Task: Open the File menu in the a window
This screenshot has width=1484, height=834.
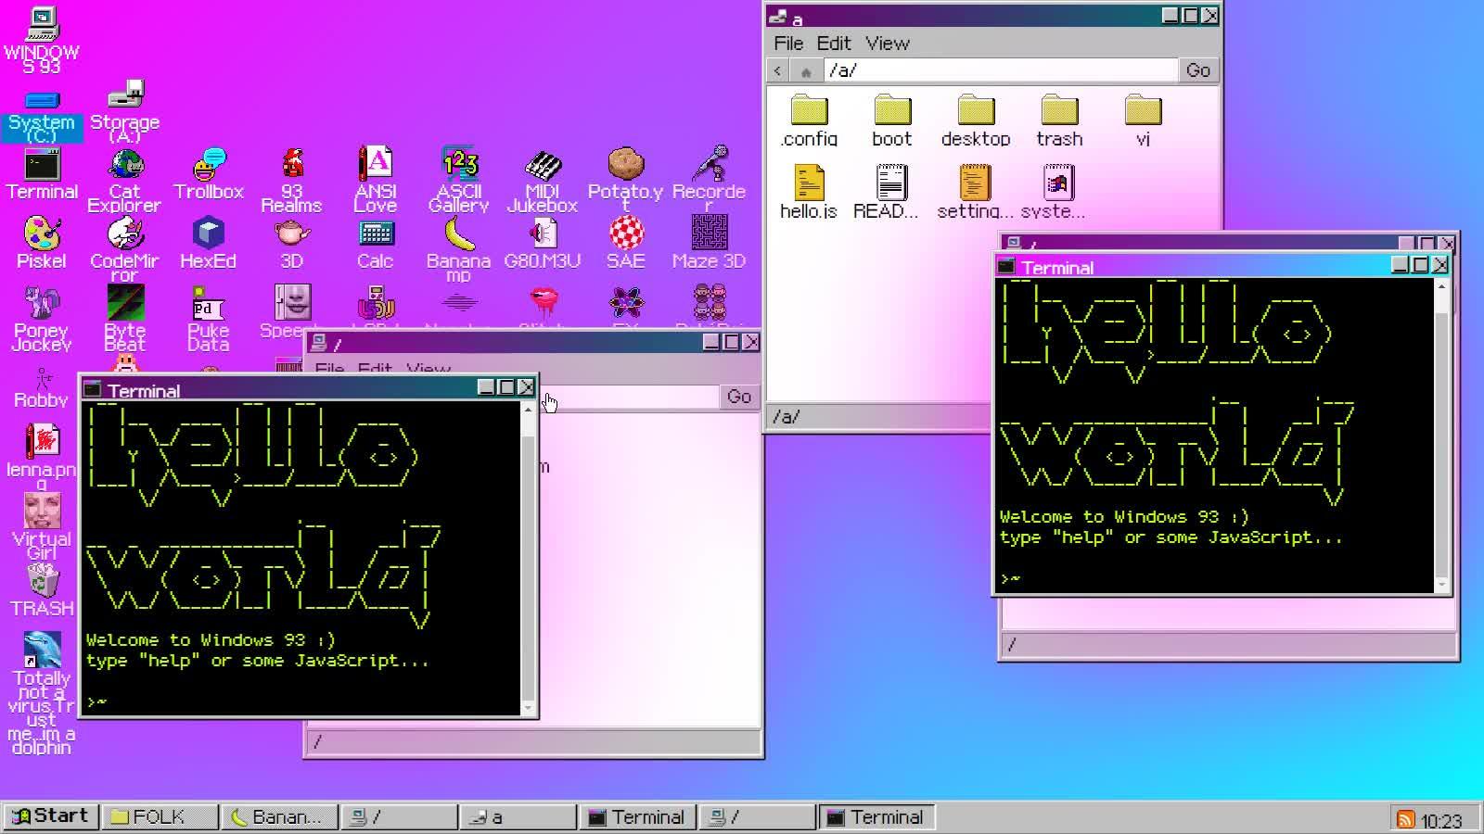Action: 788,43
